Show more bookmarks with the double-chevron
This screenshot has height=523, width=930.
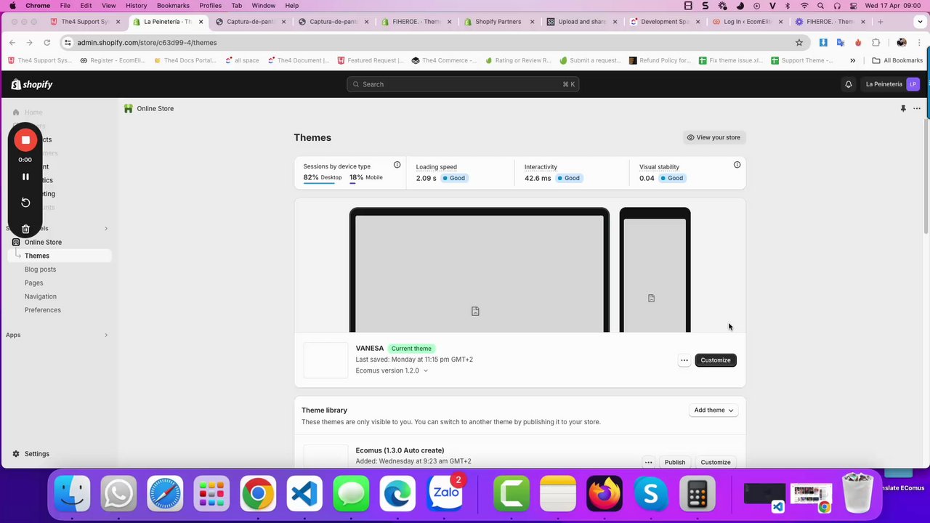pos(852,60)
